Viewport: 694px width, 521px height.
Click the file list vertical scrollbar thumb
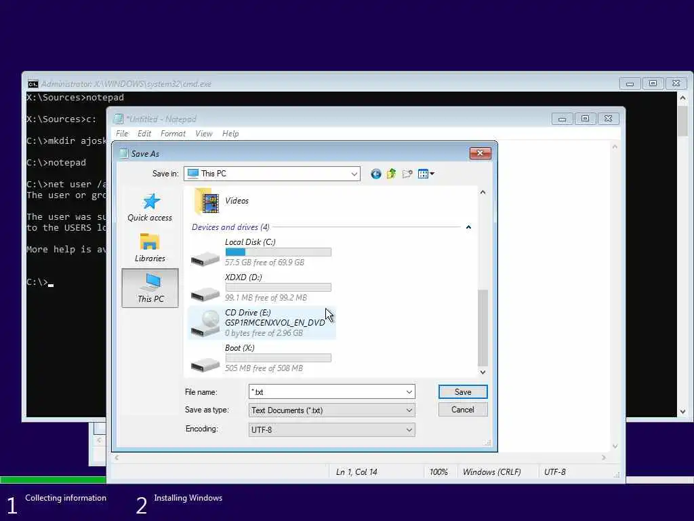pos(483,328)
